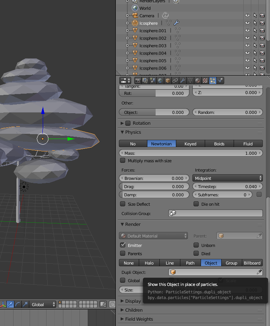Screen dimensions: 270x326
Task: Hide Icosphere.005 with its eye icon
Action: [x=247, y=60]
